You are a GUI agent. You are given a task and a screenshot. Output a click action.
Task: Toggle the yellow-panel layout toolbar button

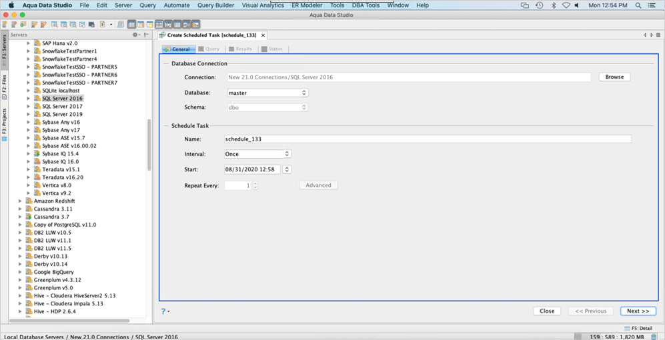tap(150, 25)
